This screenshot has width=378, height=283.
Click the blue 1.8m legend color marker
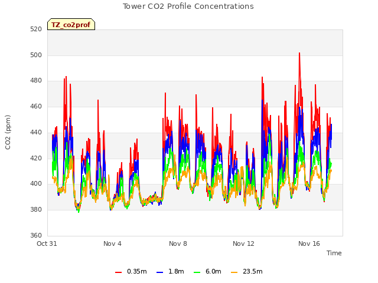(159, 272)
